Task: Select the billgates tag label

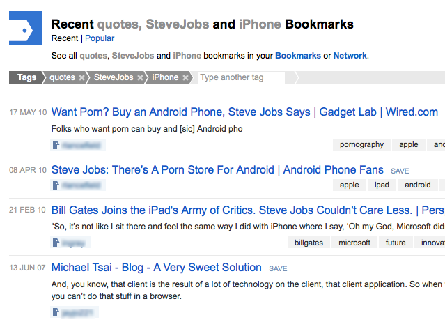Action: point(309,243)
